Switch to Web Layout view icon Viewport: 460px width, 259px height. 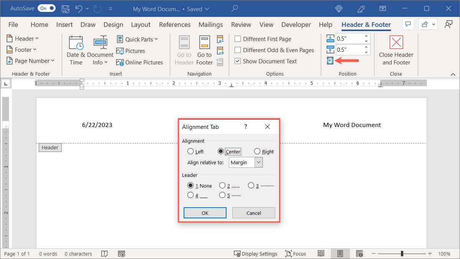point(359,253)
